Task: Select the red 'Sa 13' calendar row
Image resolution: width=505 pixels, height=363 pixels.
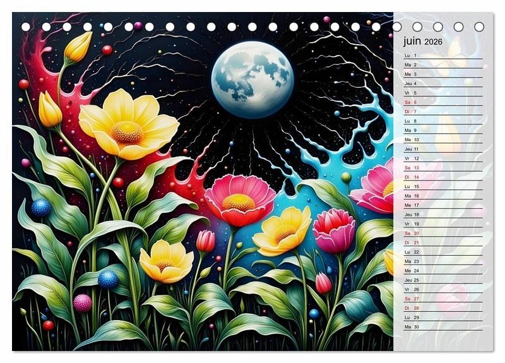Action: [444, 167]
